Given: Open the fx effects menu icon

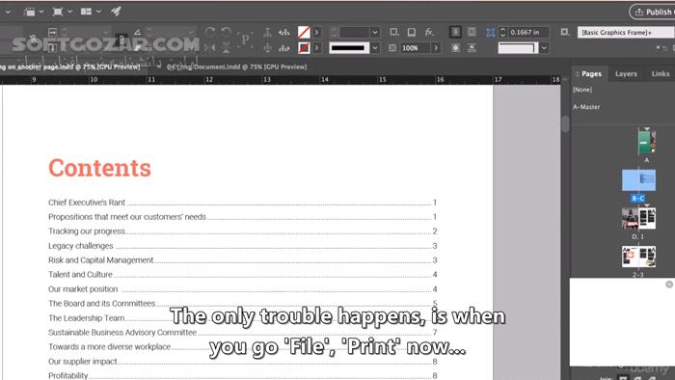Looking at the screenshot, I should click(429, 32).
